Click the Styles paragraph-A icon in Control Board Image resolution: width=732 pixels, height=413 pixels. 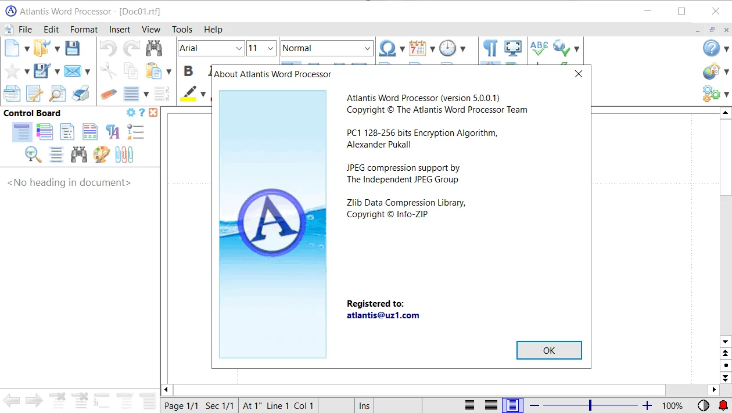(x=113, y=132)
